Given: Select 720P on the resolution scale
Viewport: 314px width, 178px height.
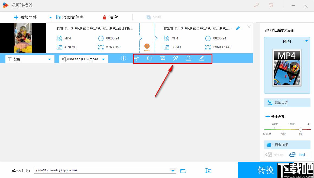Looking at the screenshot, I should (x=283, y=134).
